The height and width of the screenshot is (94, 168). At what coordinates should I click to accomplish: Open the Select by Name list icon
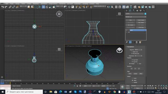[x=32, y=7]
